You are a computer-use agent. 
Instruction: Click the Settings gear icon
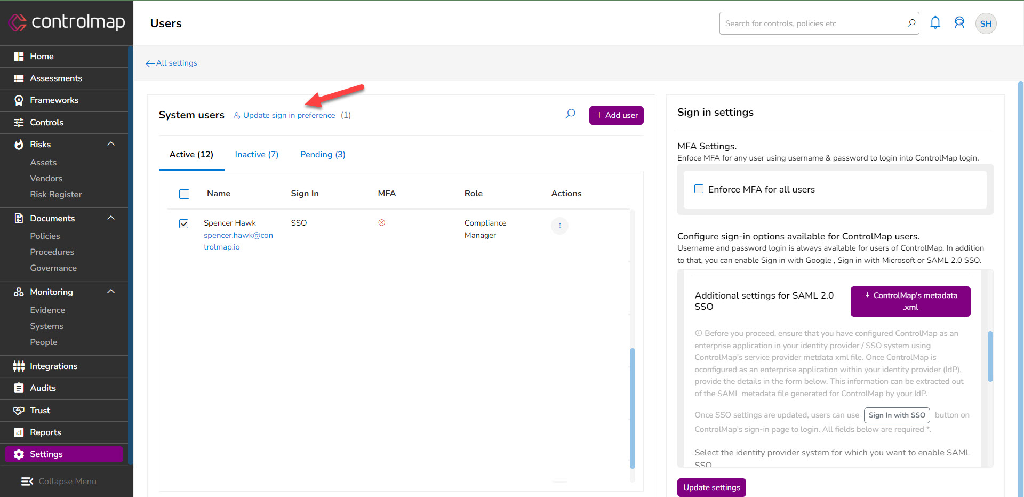coord(19,454)
